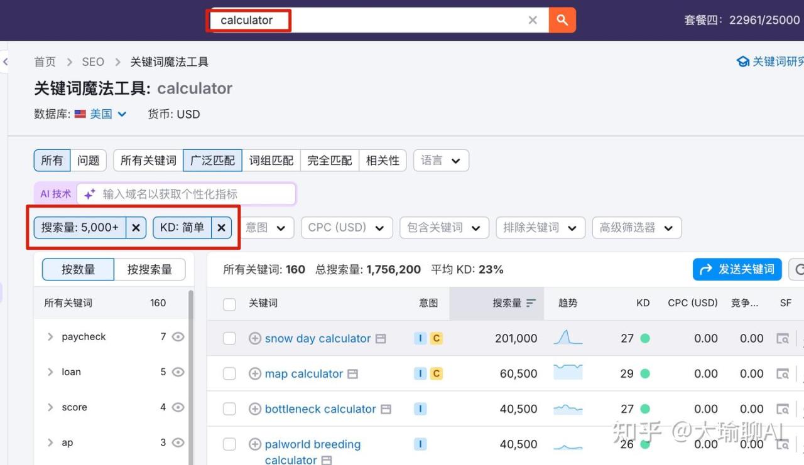This screenshot has width=804, height=465.
Task: Open the CPC (USD) filter dropdown
Action: point(347,228)
